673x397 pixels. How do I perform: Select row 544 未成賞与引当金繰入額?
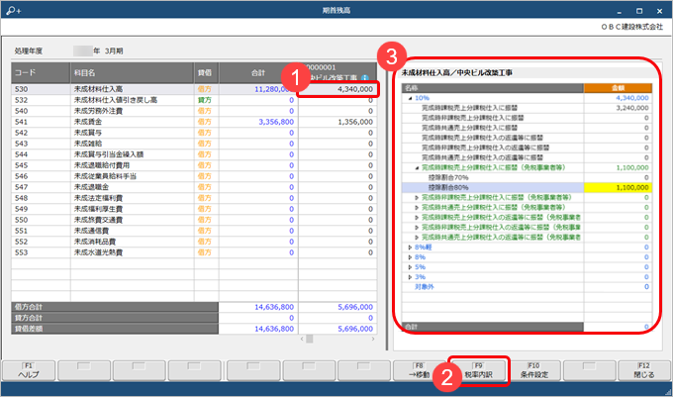tap(194, 154)
